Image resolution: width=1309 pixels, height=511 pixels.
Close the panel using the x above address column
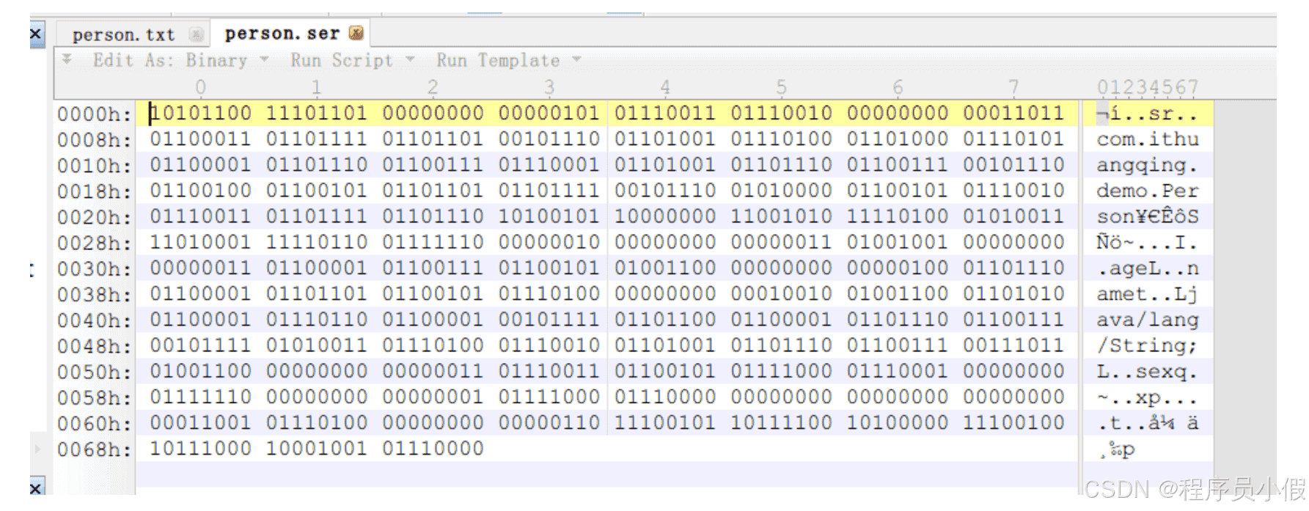coord(35,34)
